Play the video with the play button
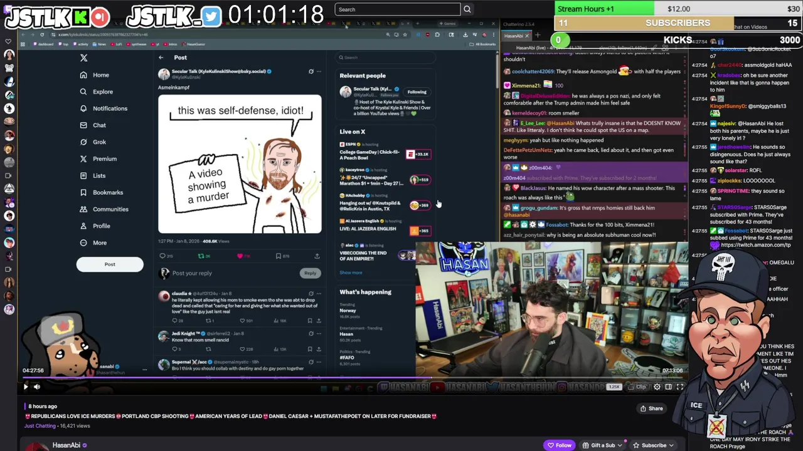This screenshot has height=451, width=803. tap(26, 386)
